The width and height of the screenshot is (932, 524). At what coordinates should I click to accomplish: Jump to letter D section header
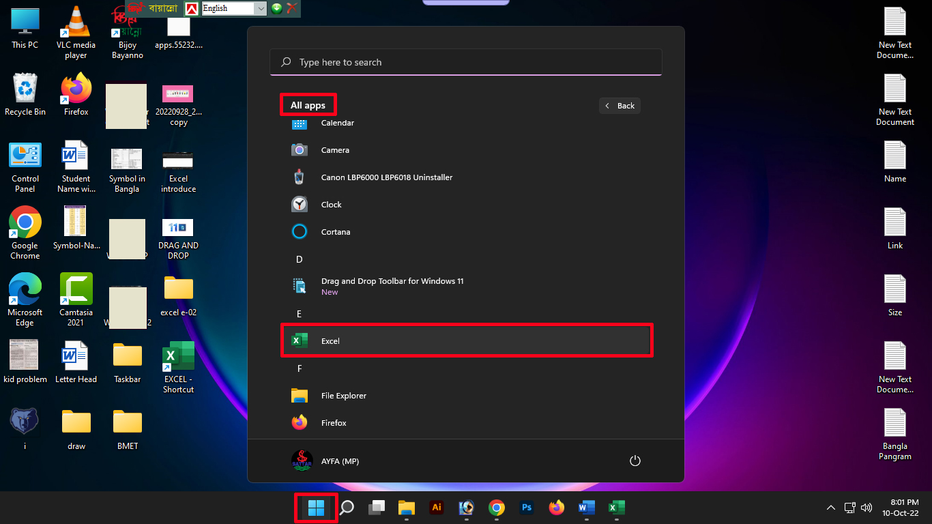coord(300,259)
